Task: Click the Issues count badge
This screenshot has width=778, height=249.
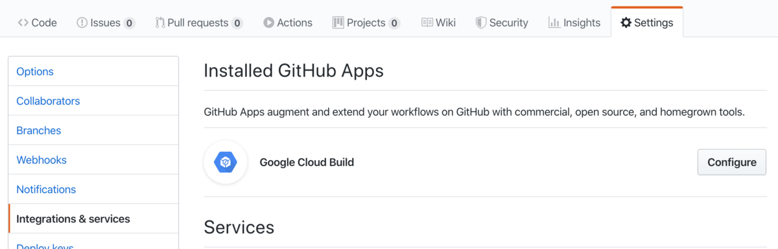Action: [x=129, y=23]
